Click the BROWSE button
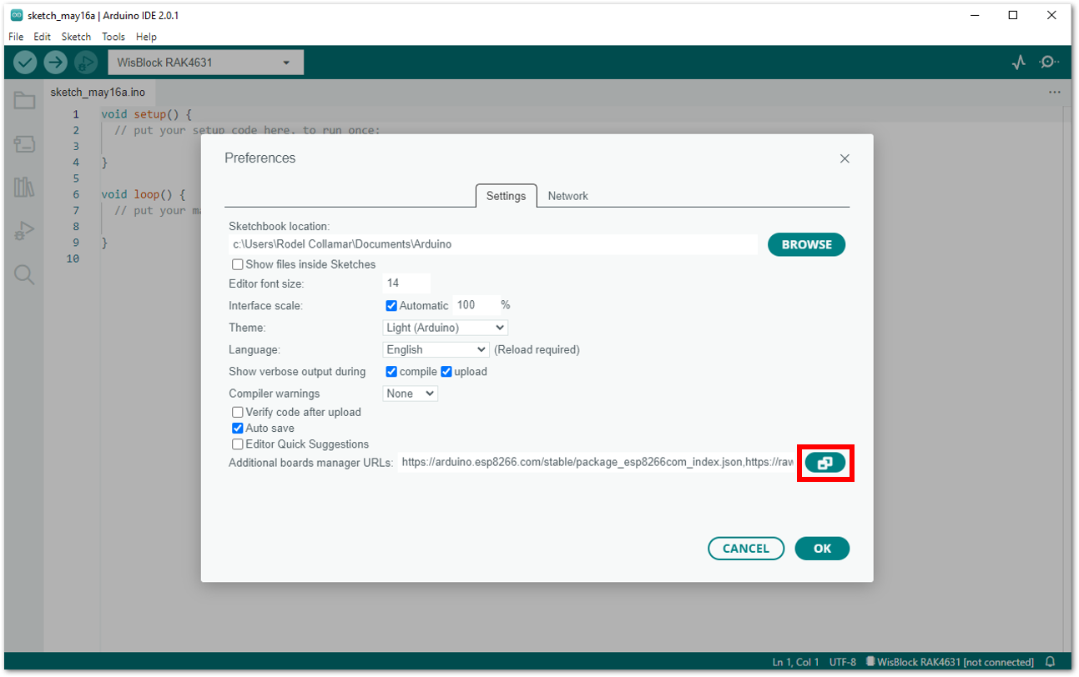The image size is (1079, 677). pos(806,244)
